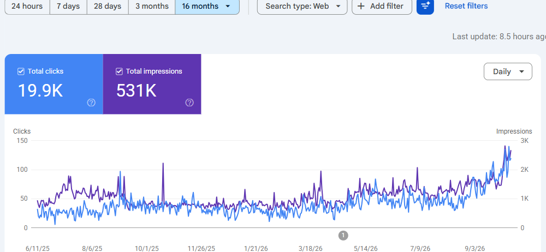Click the Last update text
Viewport: 546px width, 252px height.
(x=499, y=36)
